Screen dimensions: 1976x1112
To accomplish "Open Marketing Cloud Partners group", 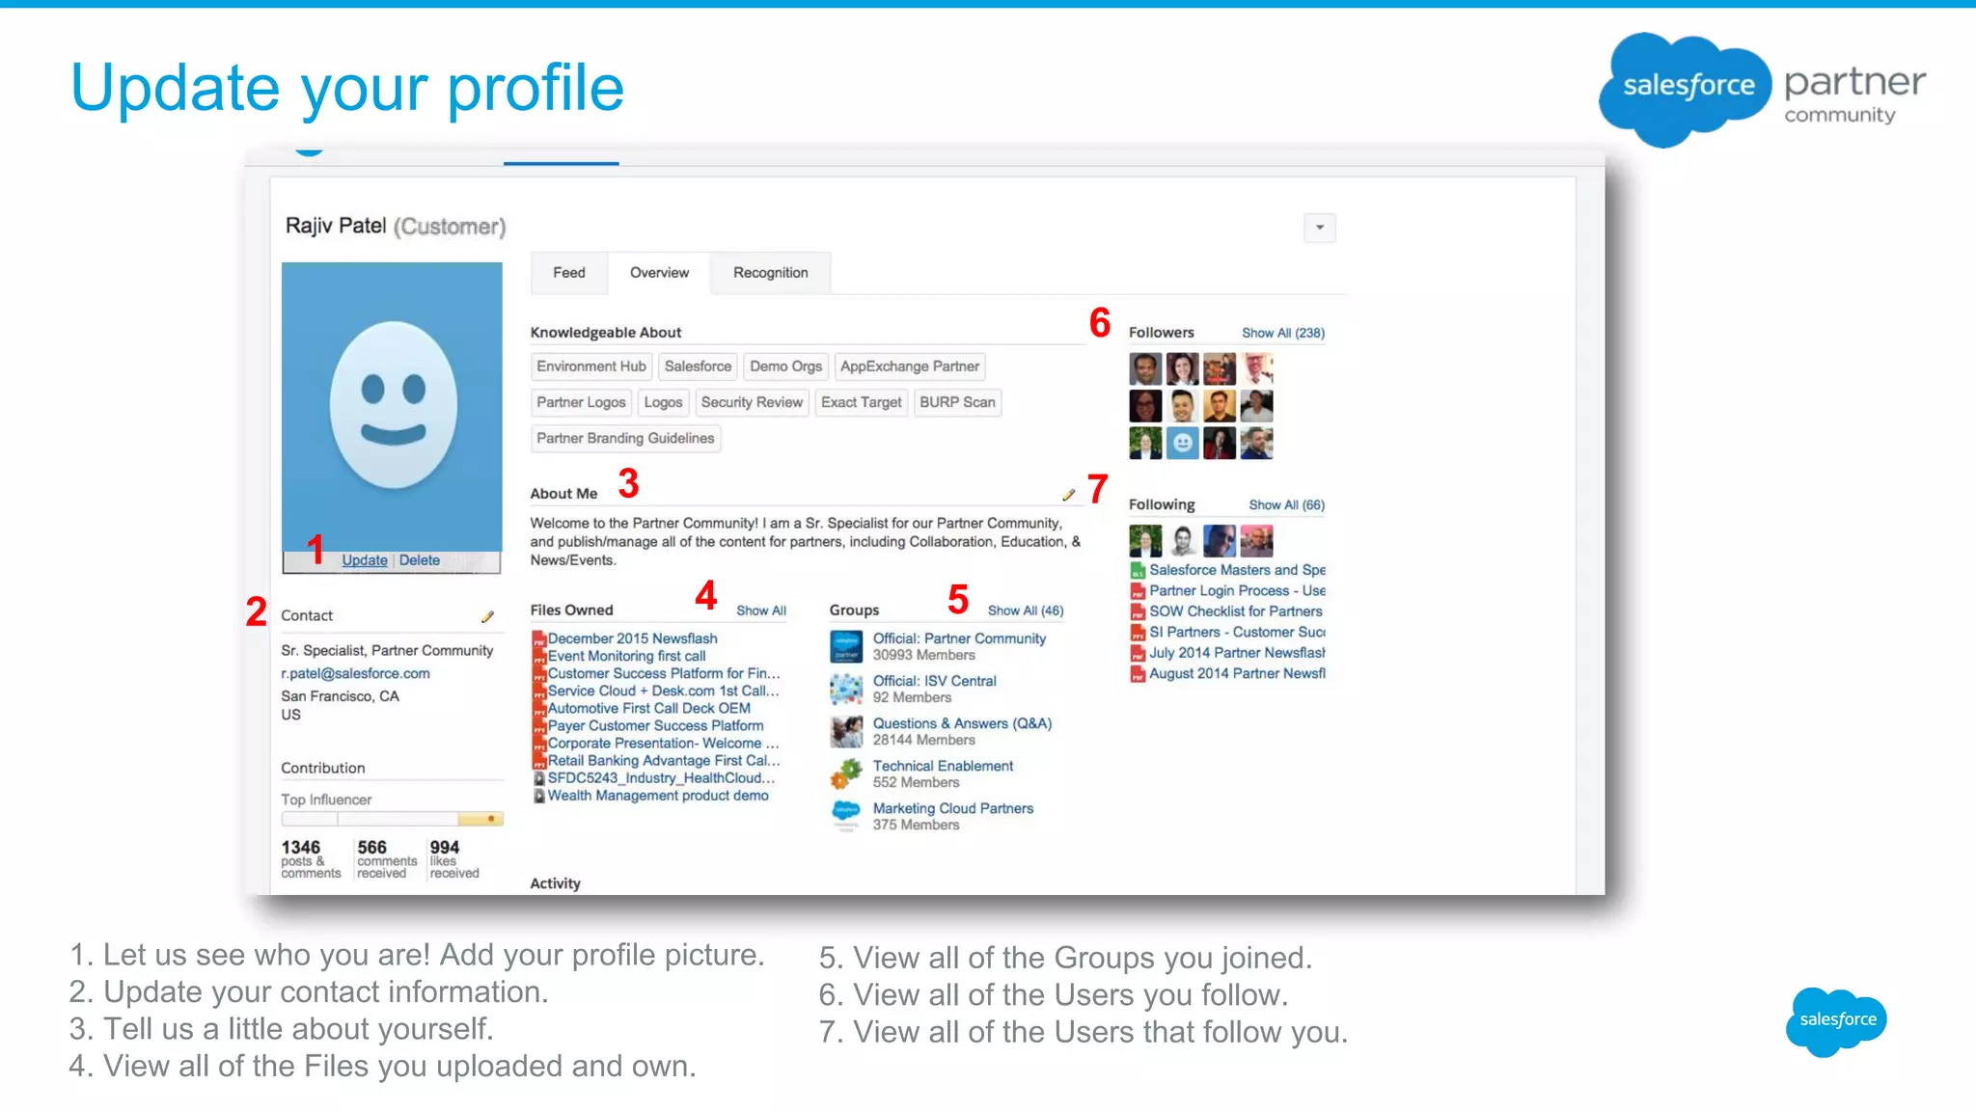I will (952, 808).
